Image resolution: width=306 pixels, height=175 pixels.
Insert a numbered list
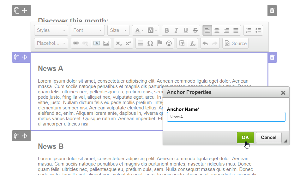click(x=249, y=30)
